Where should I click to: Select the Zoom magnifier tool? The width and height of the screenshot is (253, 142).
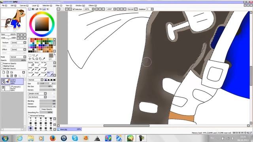33,59
